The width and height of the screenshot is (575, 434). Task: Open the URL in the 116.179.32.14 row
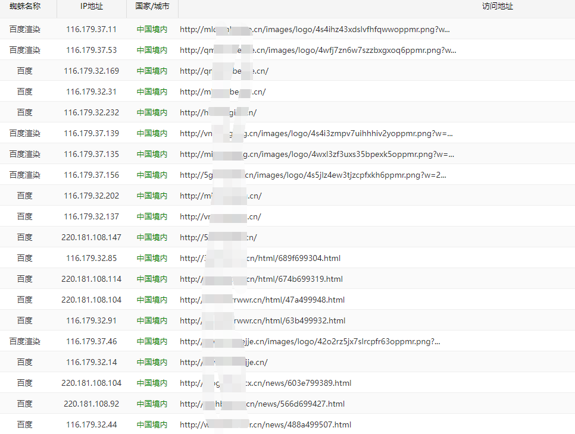click(x=224, y=362)
